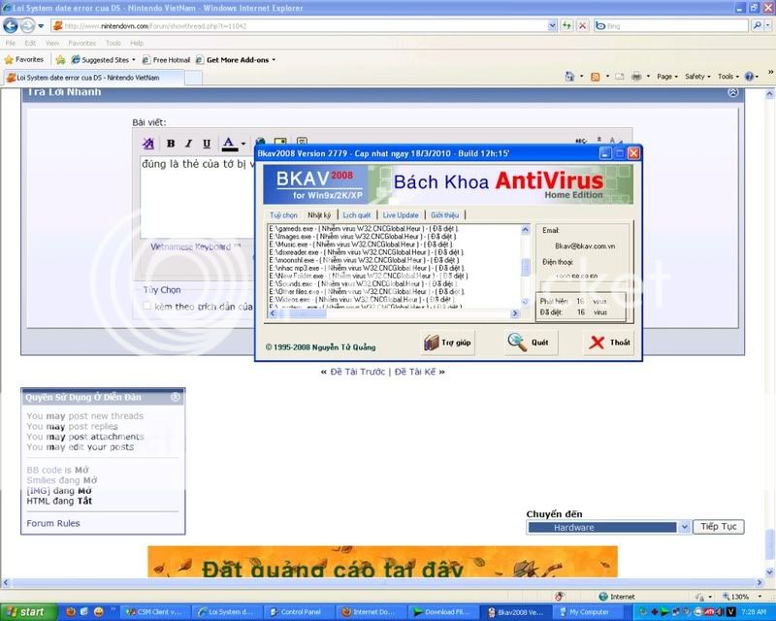This screenshot has width=776, height=621.
Task: Click the Read Mail envelope icon
Action: pos(620,77)
